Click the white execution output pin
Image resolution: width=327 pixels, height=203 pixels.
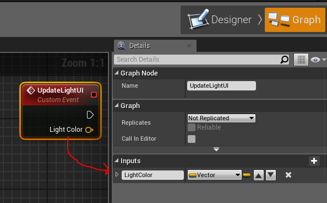pyautogui.click(x=90, y=115)
